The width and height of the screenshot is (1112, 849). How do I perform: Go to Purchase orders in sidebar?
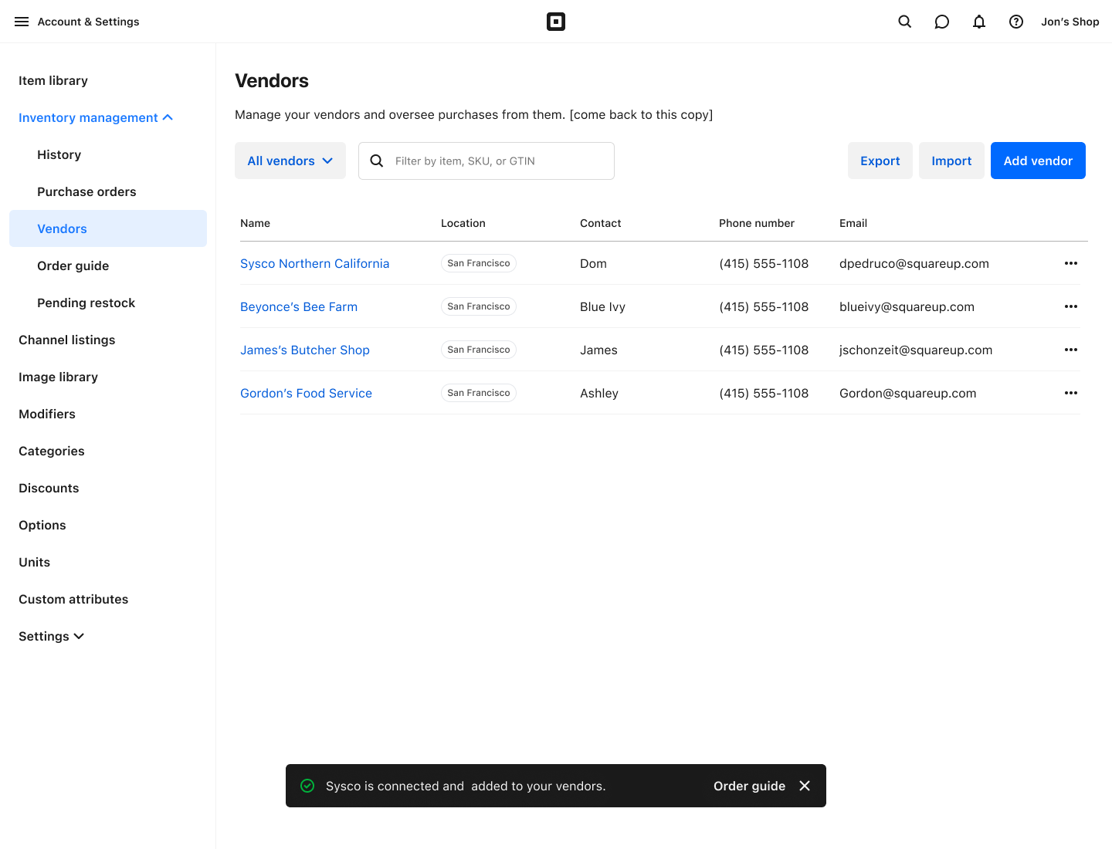86,191
